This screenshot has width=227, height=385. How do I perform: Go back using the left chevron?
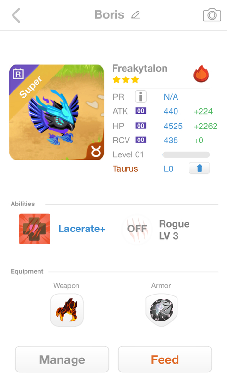[16, 15]
